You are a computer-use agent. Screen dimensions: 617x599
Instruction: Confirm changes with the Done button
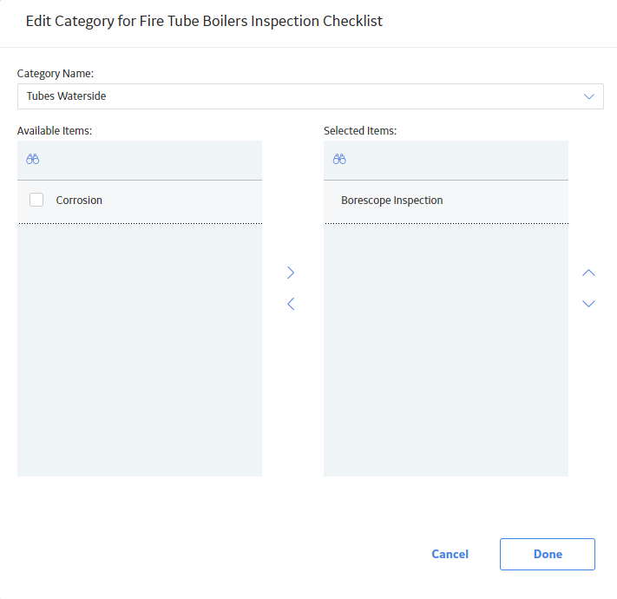[x=548, y=554]
